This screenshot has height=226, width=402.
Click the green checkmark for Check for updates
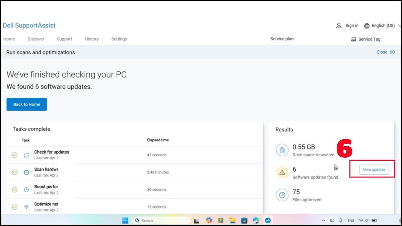tap(15, 155)
